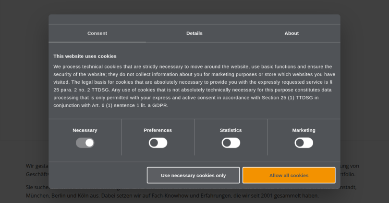Click the empty header bar above tabs
Viewport: 389px width, 203px height.
pyautogui.click(x=194, y=19)
